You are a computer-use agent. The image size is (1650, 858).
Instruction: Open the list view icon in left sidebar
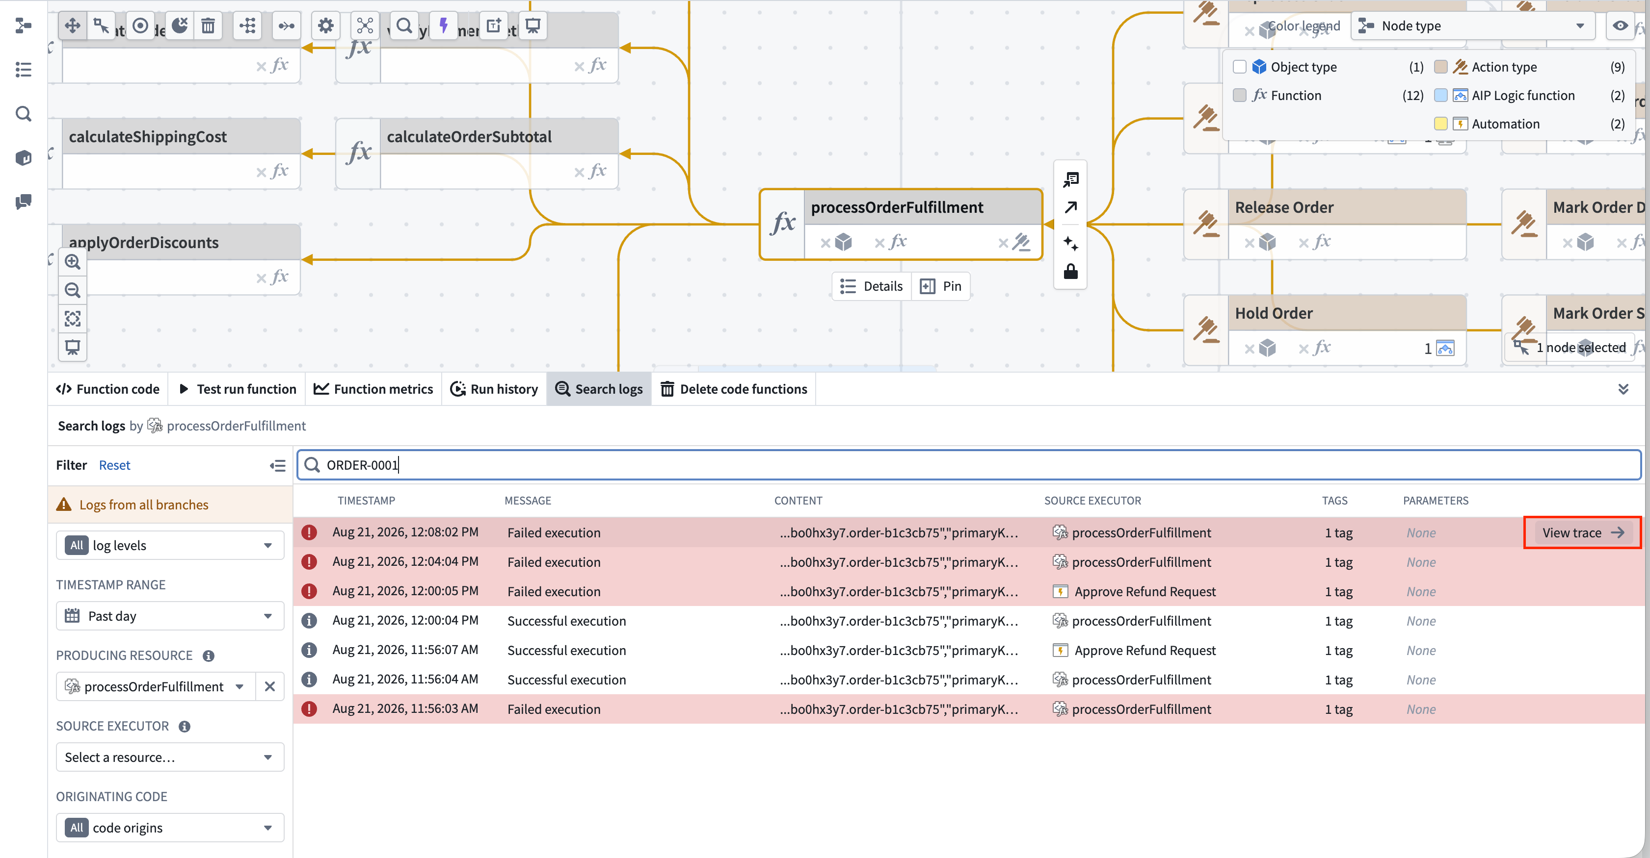tap(24, 69)
